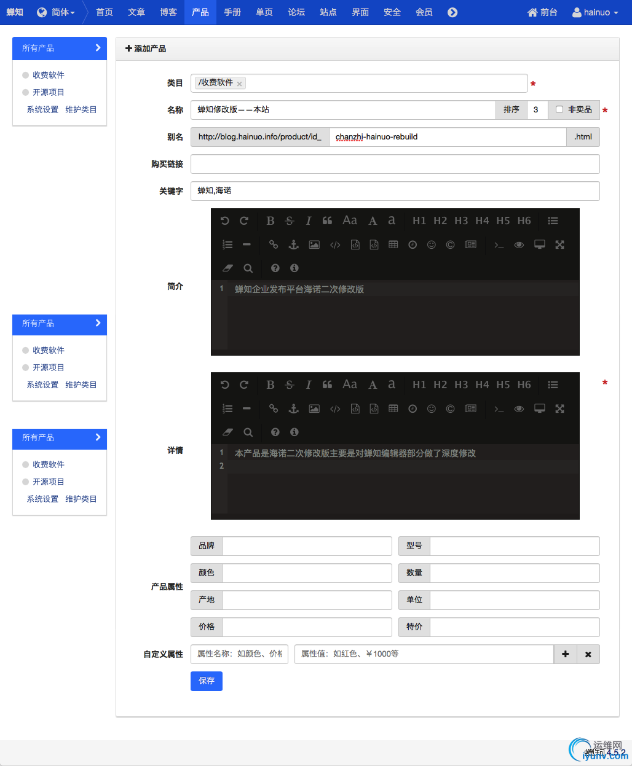Image resolution: width=632 pixels, height=766 pixels.
Task: Open the 首页 menu
Action: coord(105,12)
